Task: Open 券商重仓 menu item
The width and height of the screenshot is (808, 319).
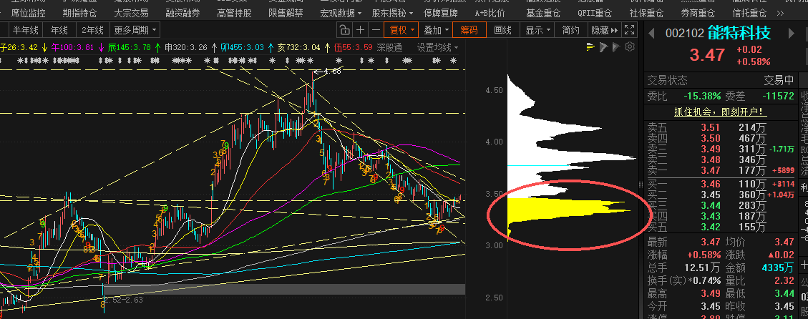Action: [698, 13]
